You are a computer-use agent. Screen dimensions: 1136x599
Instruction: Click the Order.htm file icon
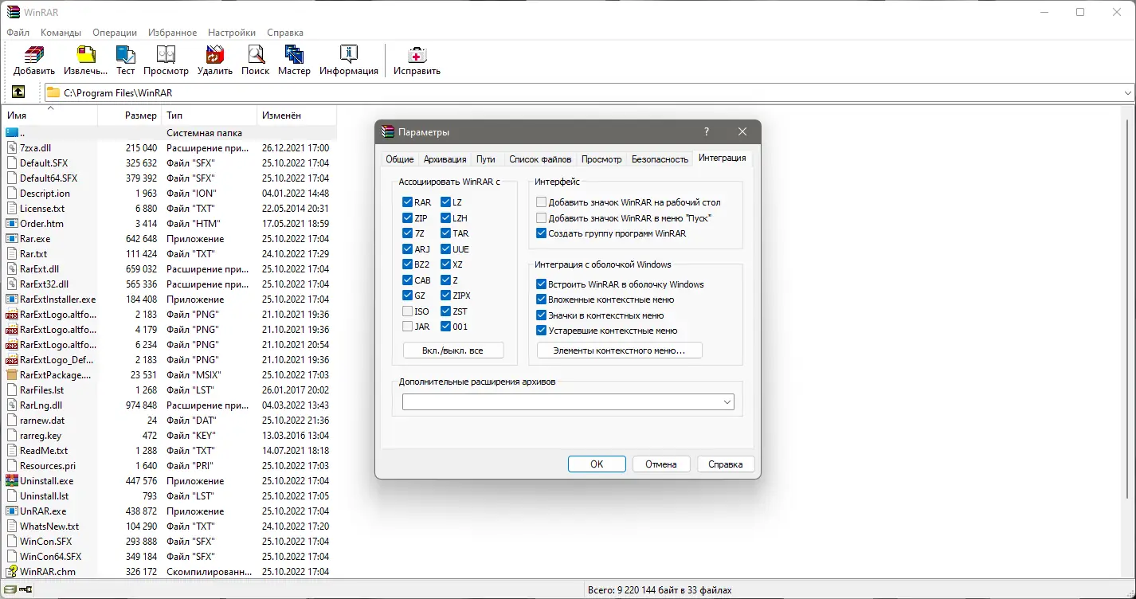pyautogui.click(x=12, y=223)
